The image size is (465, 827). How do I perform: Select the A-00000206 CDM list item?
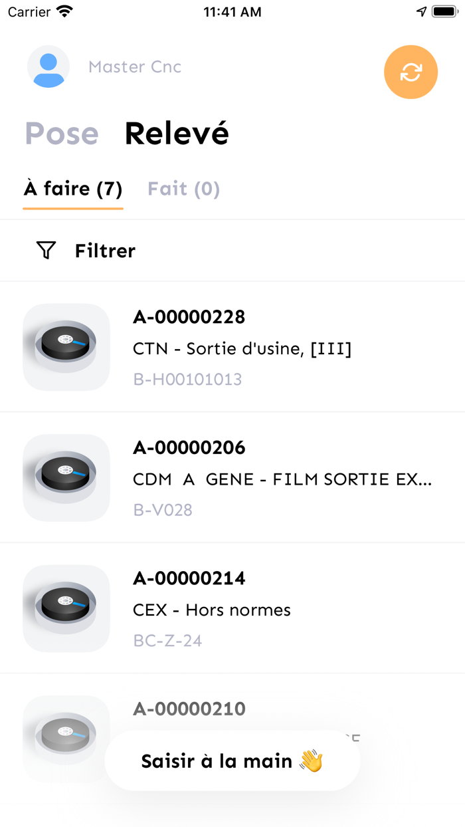[x=232, y=478]
